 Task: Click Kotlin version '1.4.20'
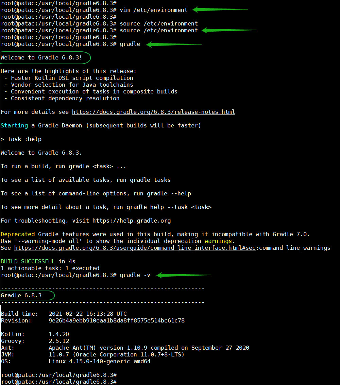coord(59,334)
